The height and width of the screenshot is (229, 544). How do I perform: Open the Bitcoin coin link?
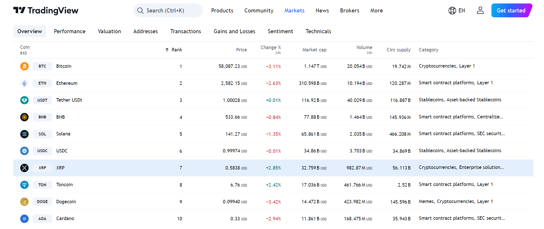point(64,66)
